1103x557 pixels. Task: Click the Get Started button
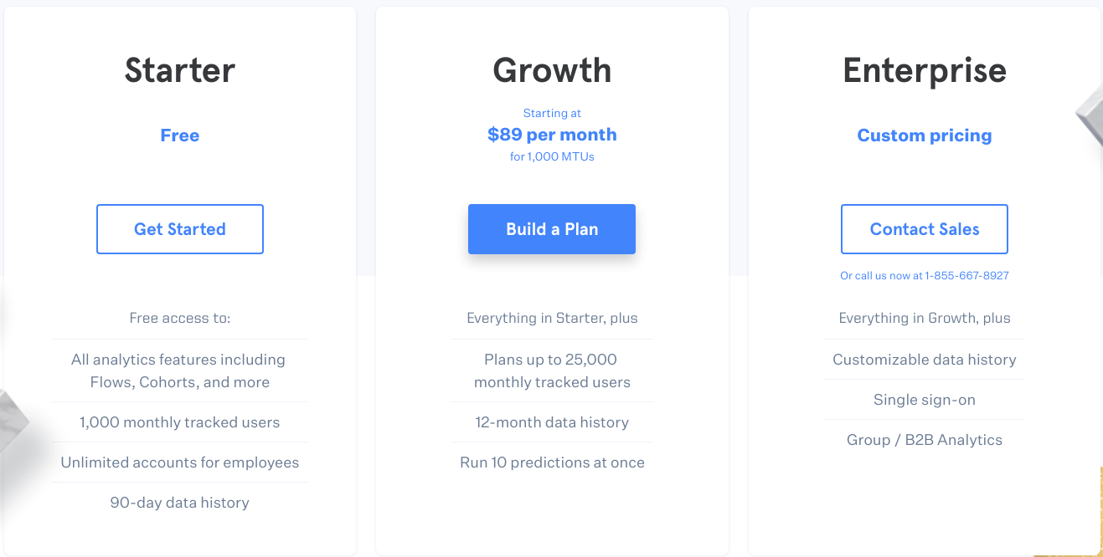coord(180,229)
